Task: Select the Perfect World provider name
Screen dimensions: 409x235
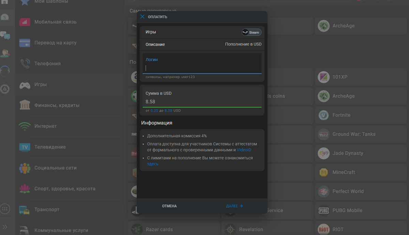Action: pos(348,191)
